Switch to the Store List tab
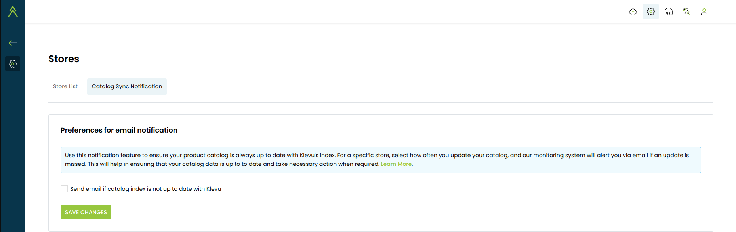The image size is (736, 232). (65, 86)
